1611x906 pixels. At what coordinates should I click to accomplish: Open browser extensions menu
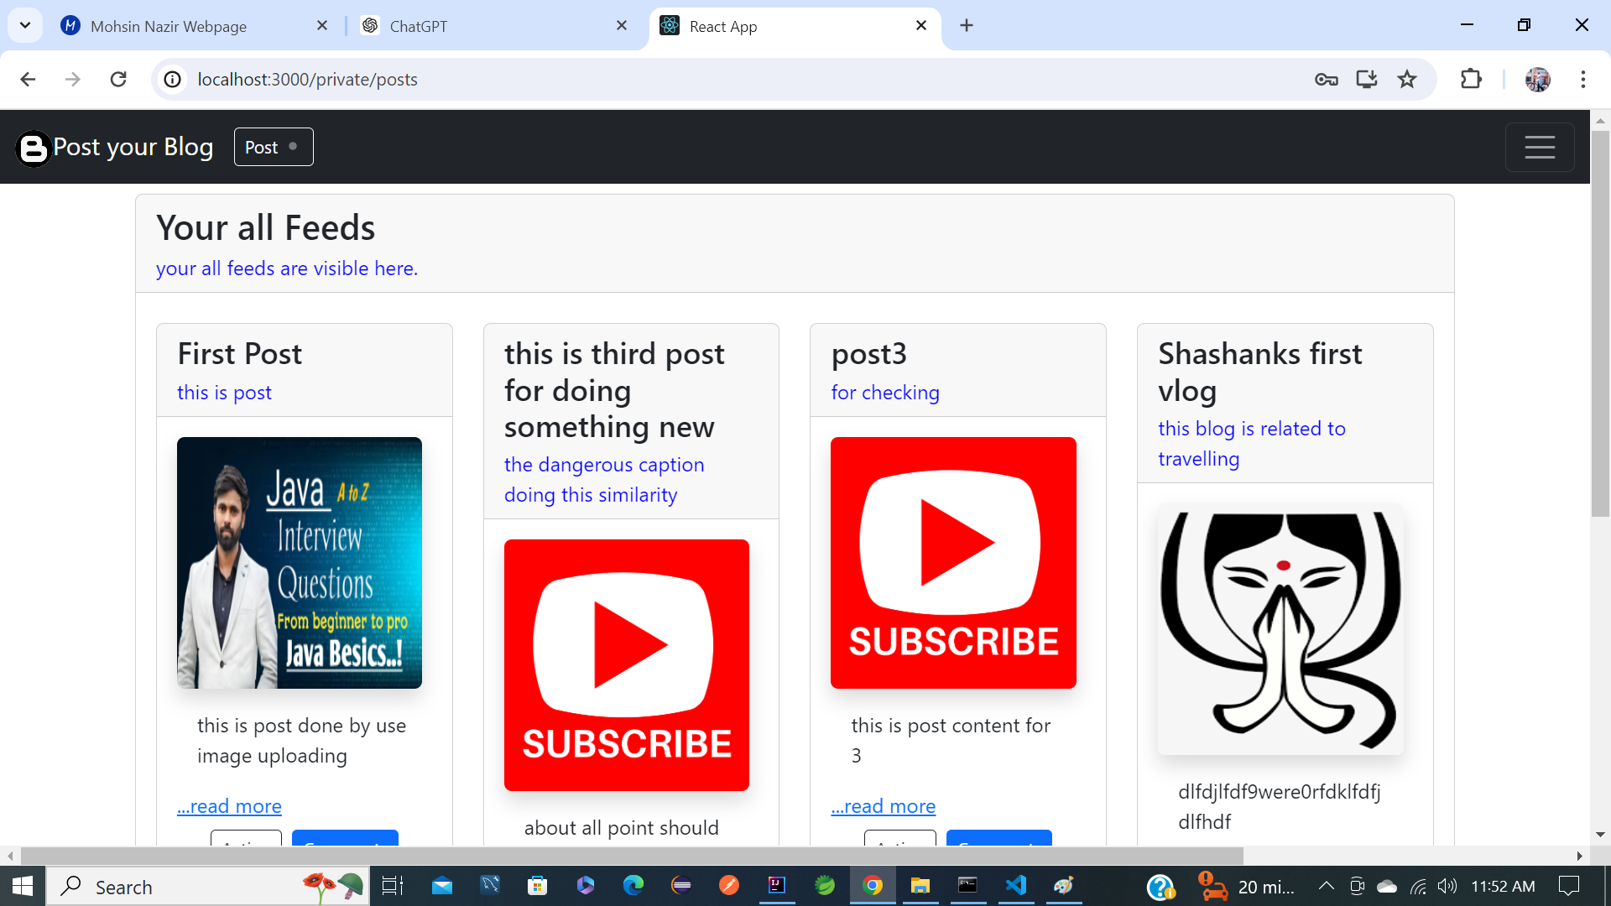1471,79
